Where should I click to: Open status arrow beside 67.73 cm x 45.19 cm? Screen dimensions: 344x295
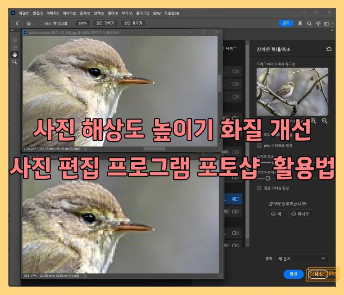point(86,149)
